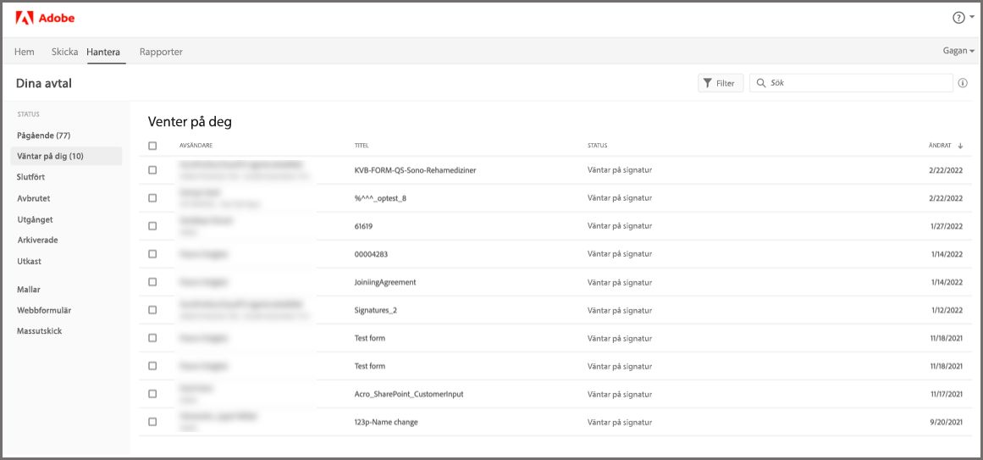Click in the Sök search field
Image resolution: width=983 pixels, height=460 pixels.
click(855, 83)
